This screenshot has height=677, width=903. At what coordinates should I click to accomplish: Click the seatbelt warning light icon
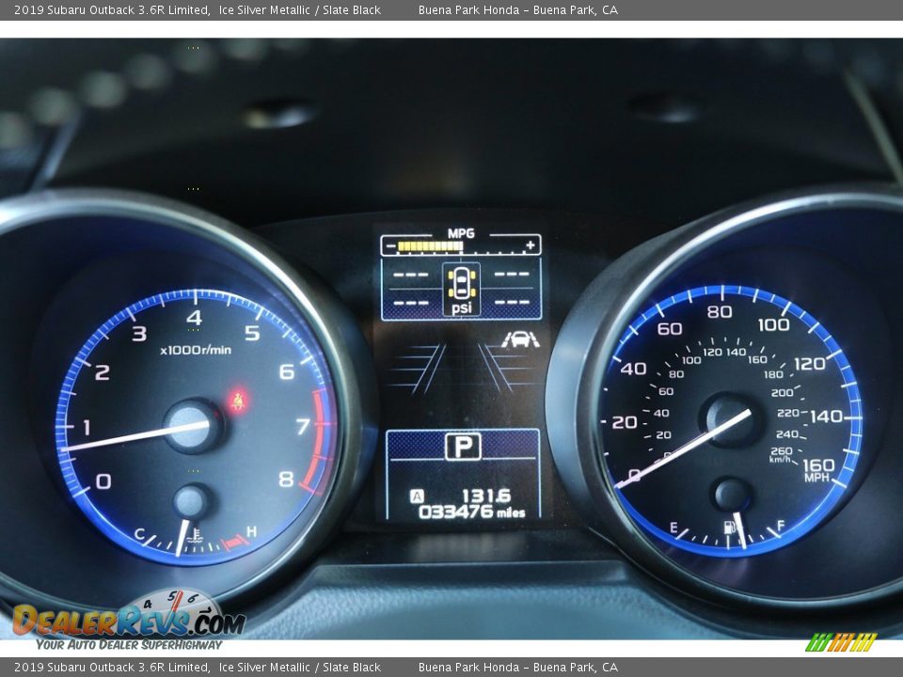[x=238, y=401]
